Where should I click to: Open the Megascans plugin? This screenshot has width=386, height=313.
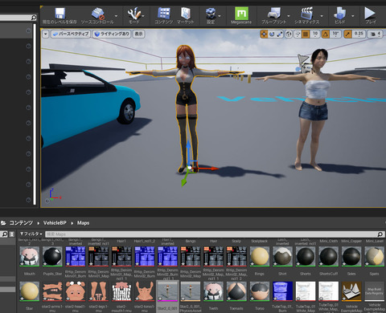point(241,16)
